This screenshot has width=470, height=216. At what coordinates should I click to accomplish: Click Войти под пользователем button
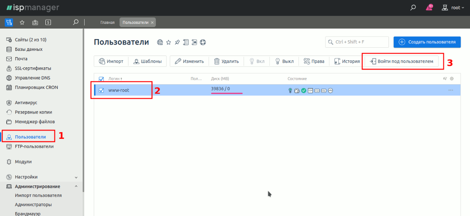pyautogui.click(x=401, y=61)
